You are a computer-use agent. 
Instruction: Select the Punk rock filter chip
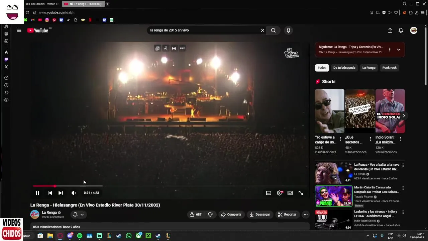coord(389,68)
